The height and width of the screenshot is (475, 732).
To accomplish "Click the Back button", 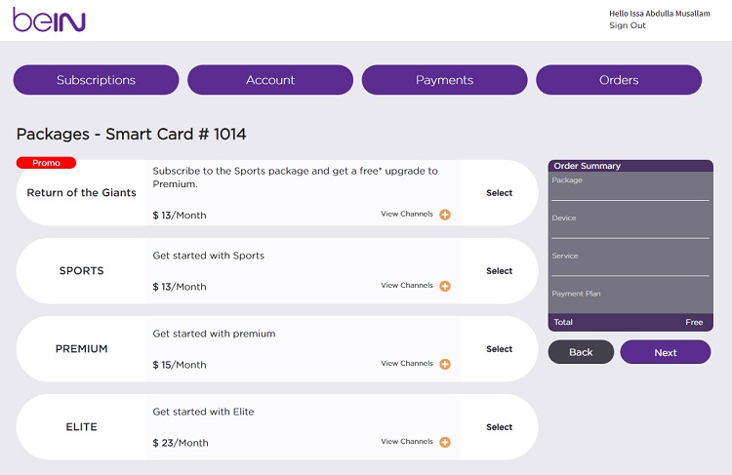I will pos(581,352).
